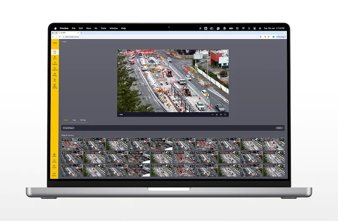Click the eye icon in the video control bar

click(212, 114)
